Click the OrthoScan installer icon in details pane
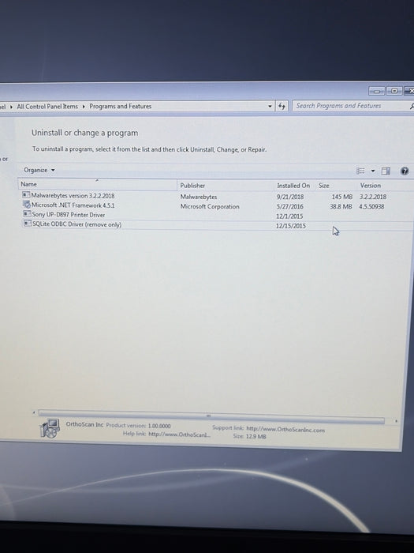Image resolution: width=414 pixels, height=553 pixels. pos(50,428)
